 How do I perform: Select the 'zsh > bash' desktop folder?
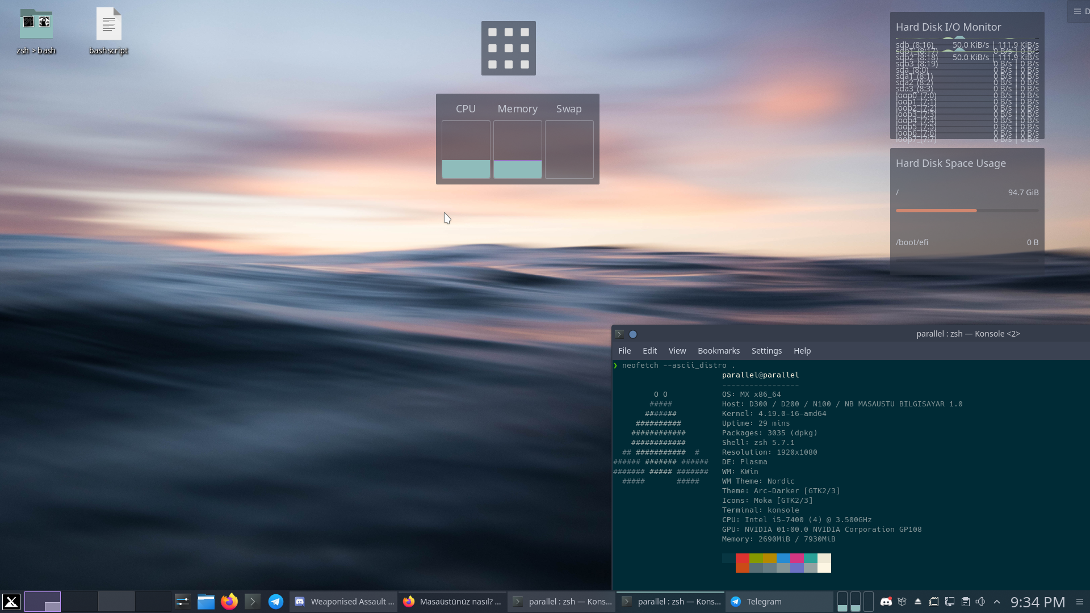[x=36, y=32]
